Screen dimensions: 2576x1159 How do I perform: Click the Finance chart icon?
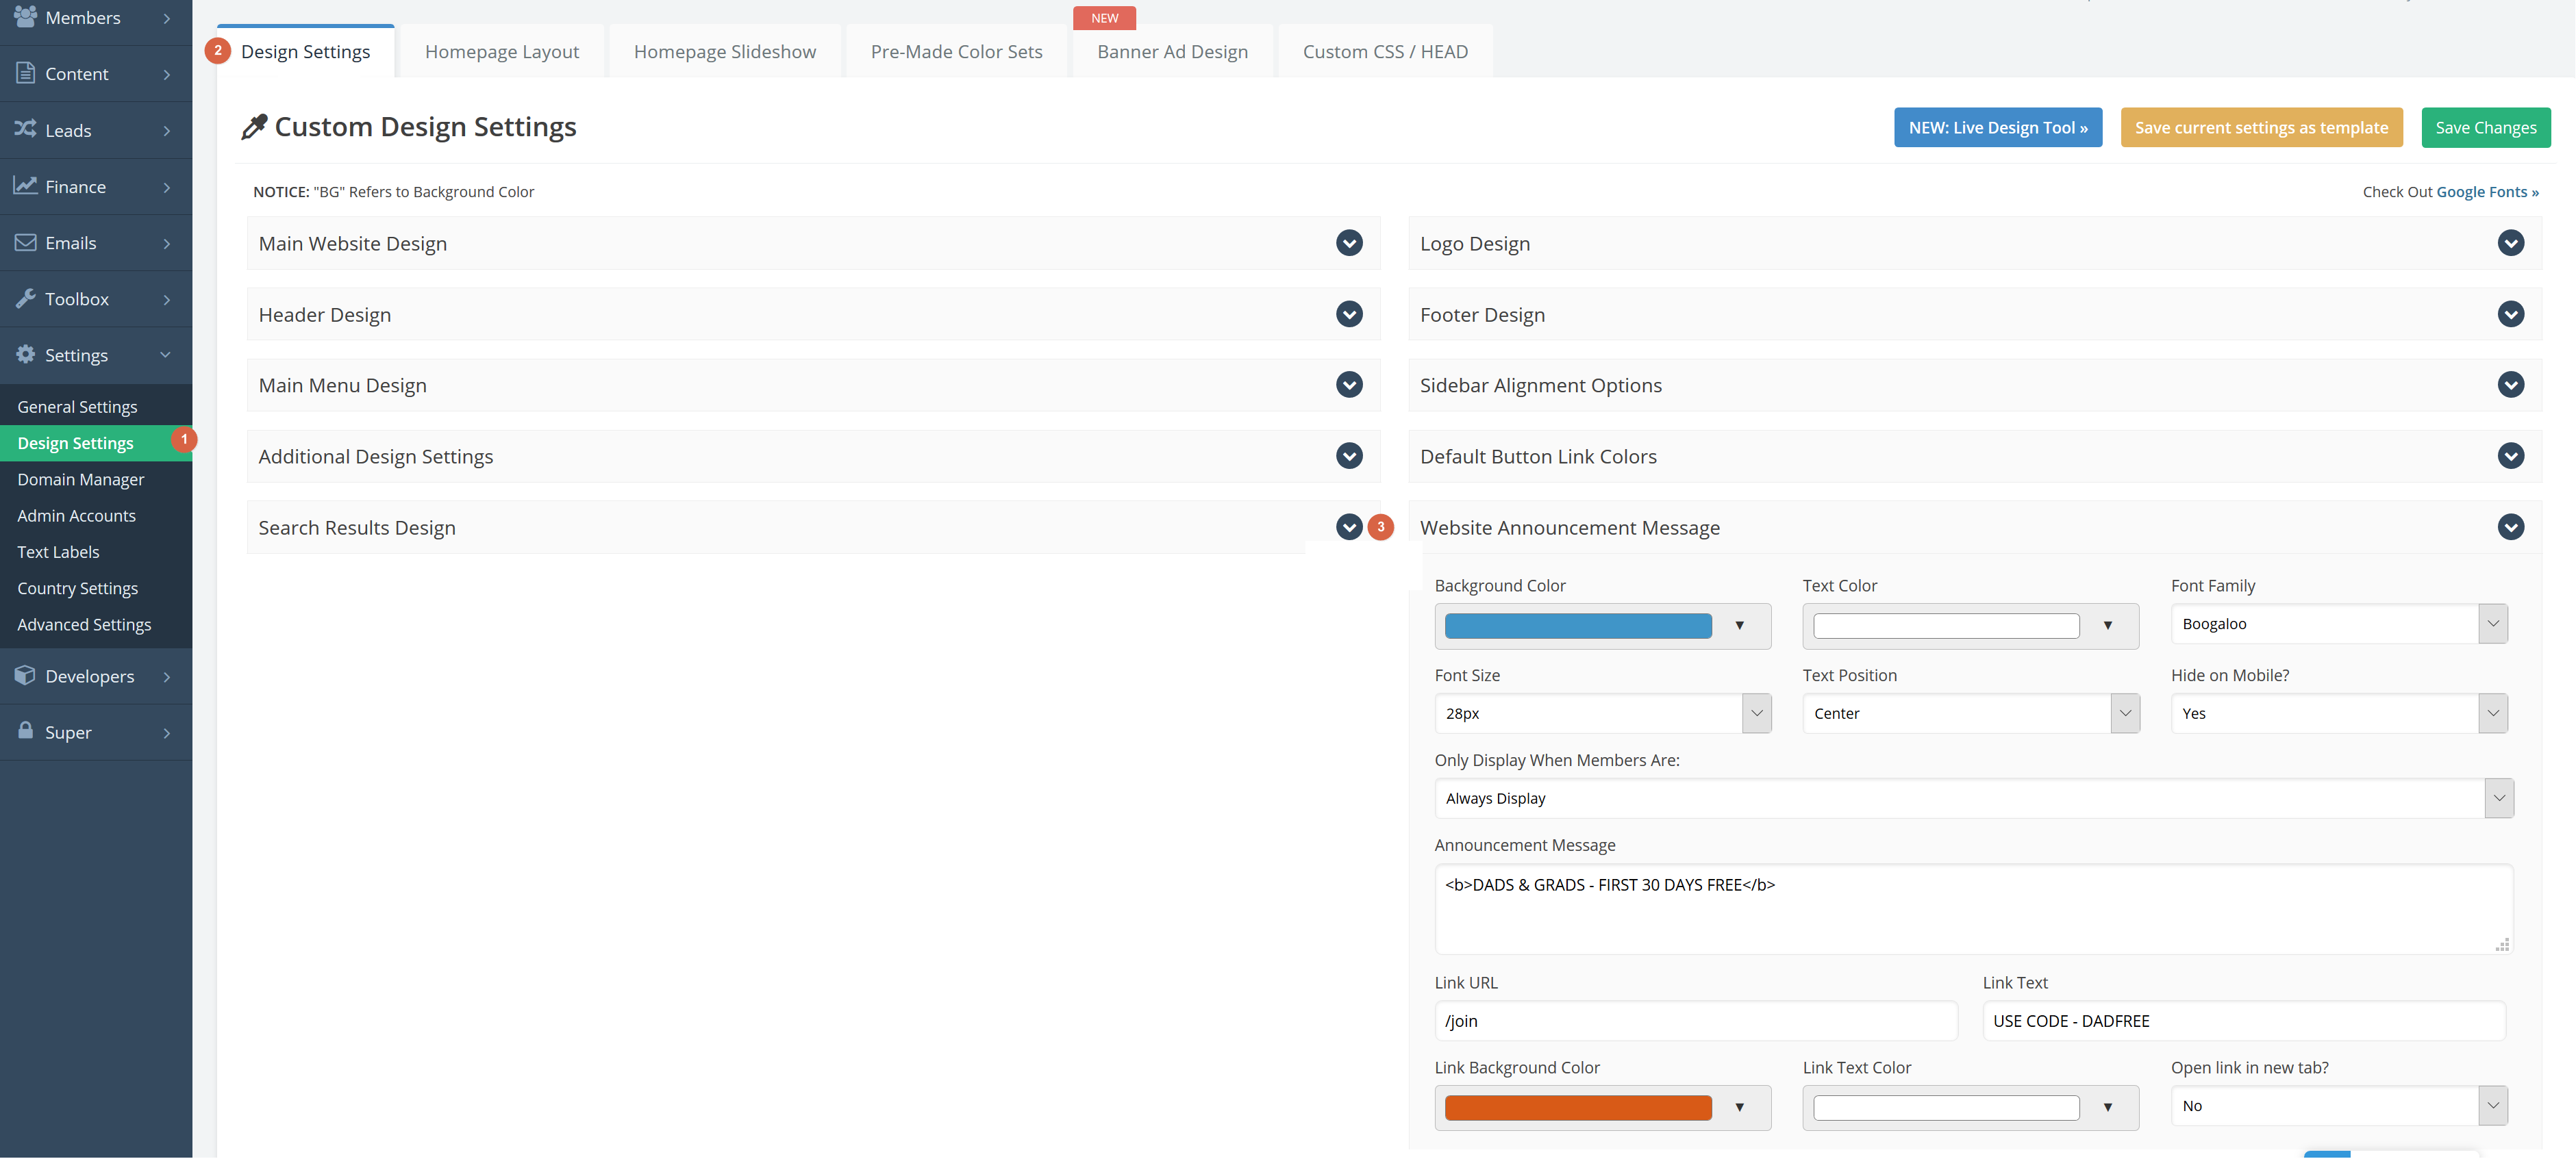tap(26, 186)
